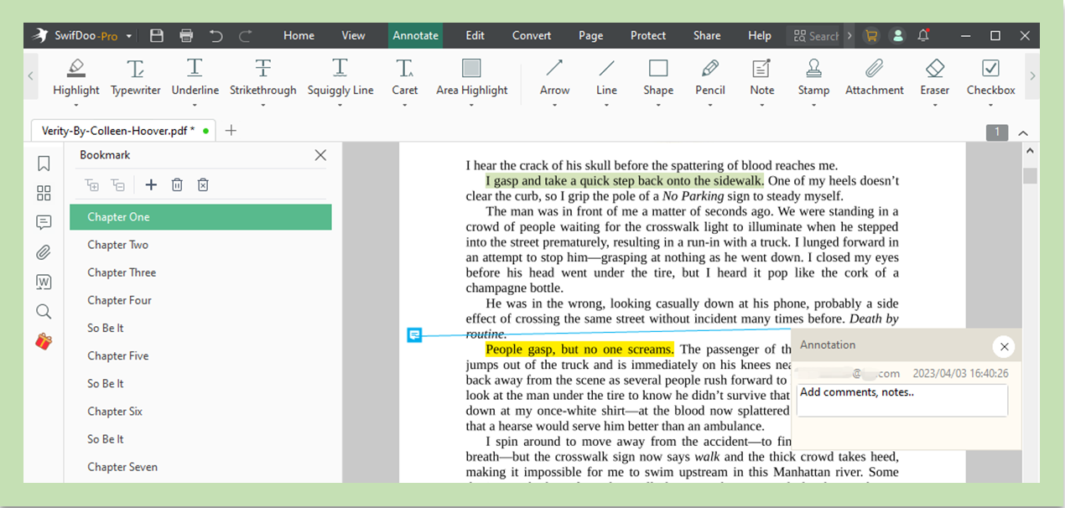Activate the Pencil tool
This screenshot has height=508, width=1065.
point(710,77)
